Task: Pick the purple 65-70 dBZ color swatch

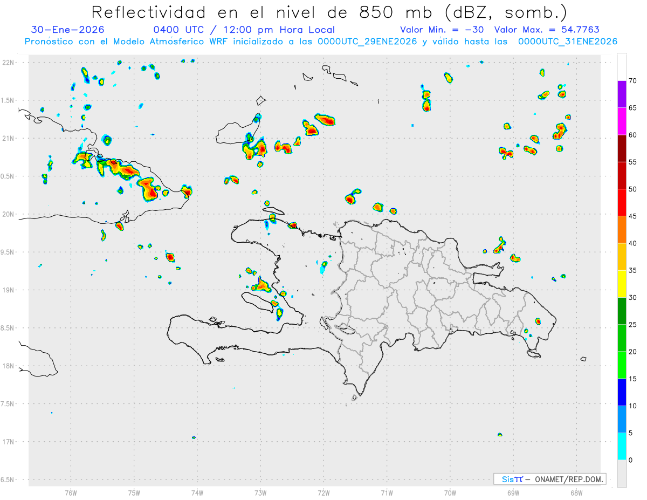Action: click(x=622, y=94)
